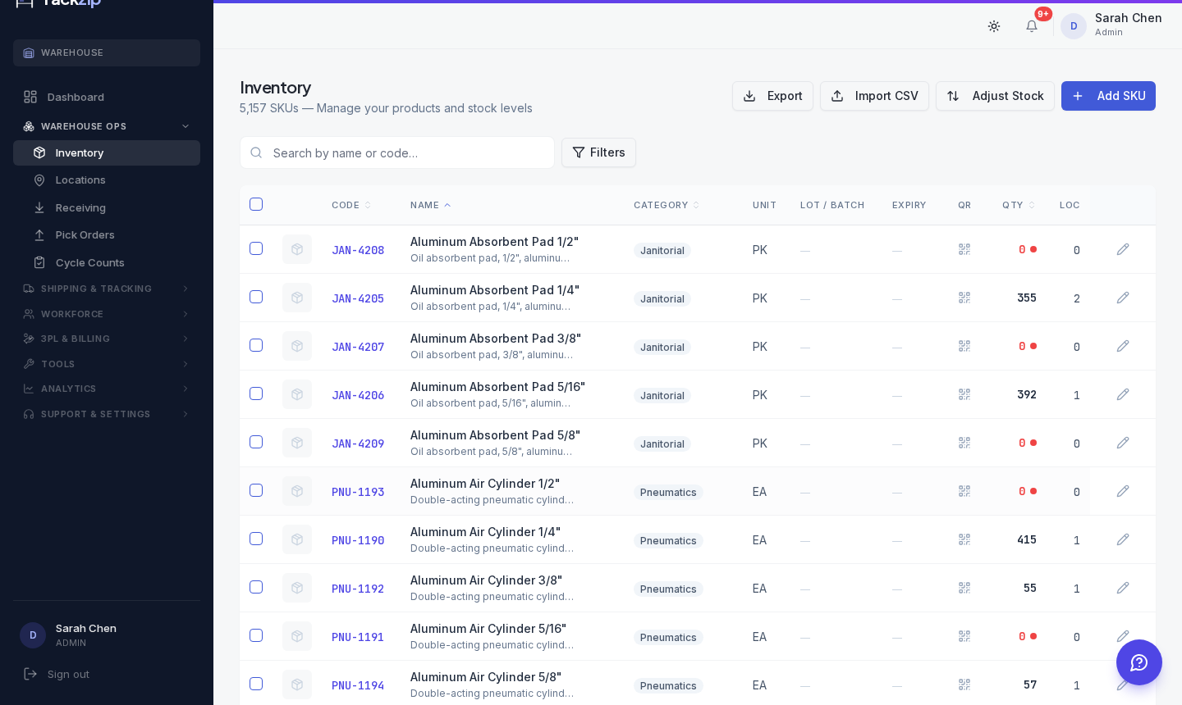Sort table by Qty column
Viewport: 1182px width, 705px height.
pos(1019,205)
